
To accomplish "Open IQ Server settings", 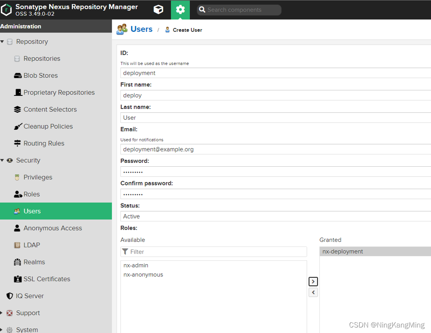I will 30,296.
